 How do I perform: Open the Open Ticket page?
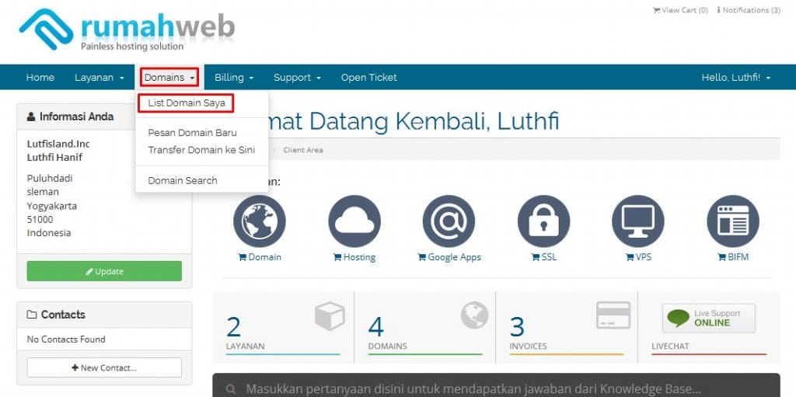pos(368,78)
